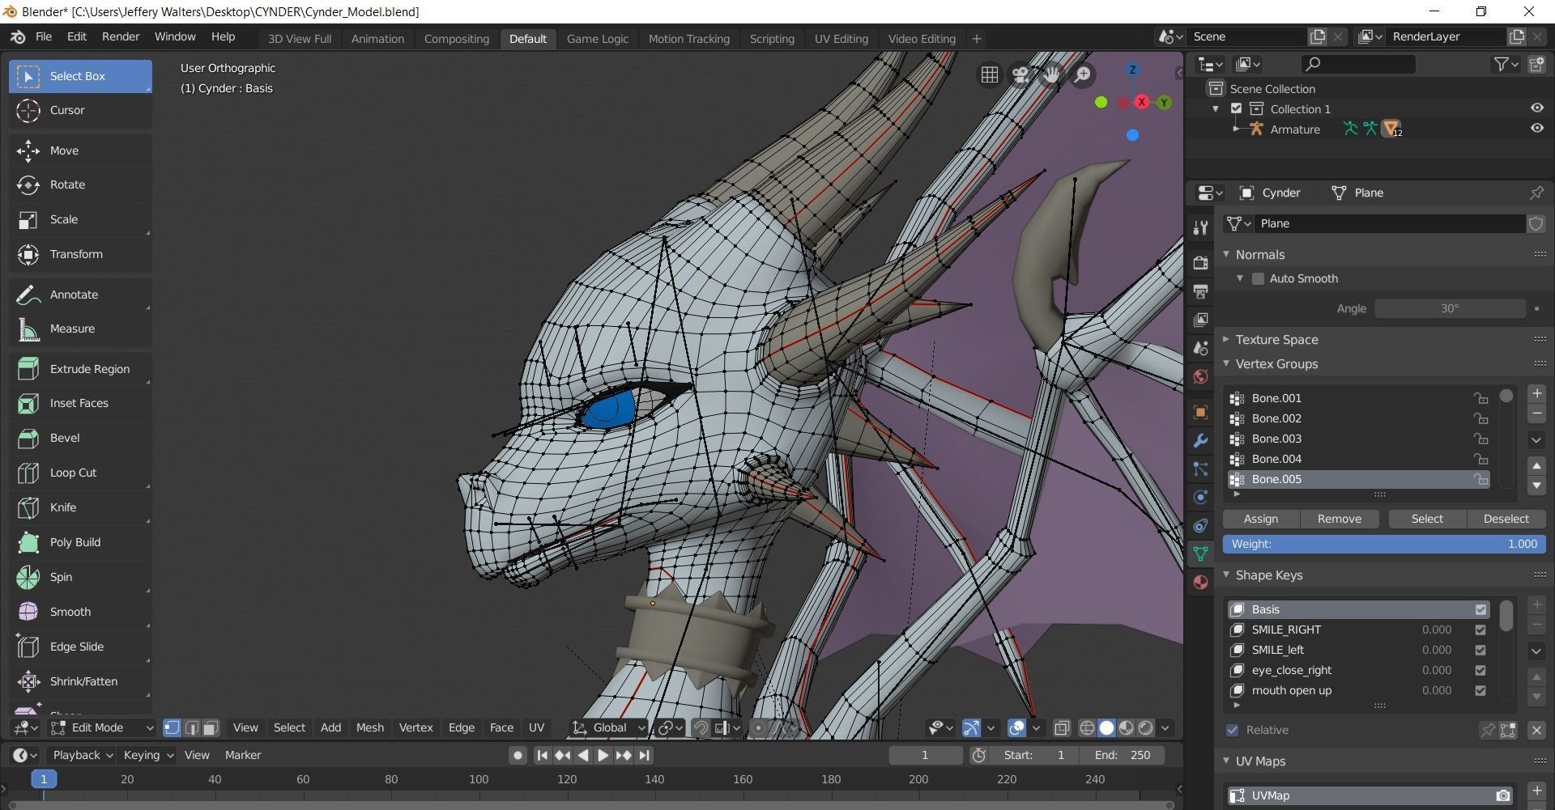Open the File menu
Viewport: 1555px width, 810px height.
44,37
